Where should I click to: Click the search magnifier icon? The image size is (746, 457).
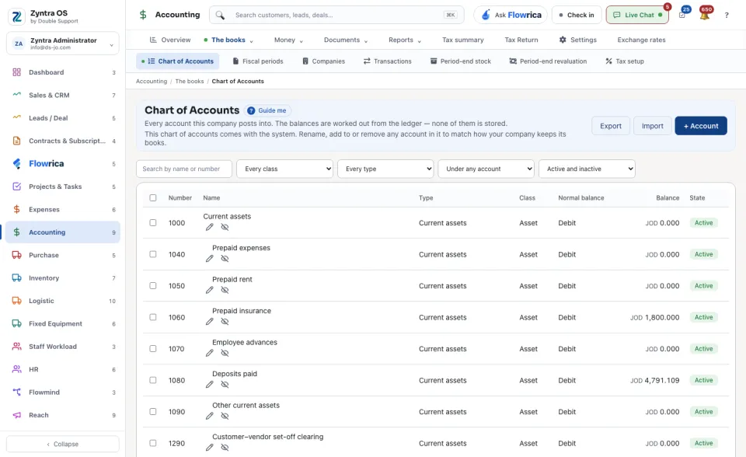pyautogui.click(x=220, y=16)
